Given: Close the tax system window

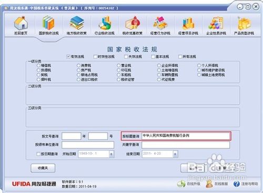Looking at the screenshot, I should tap(256, 7).
